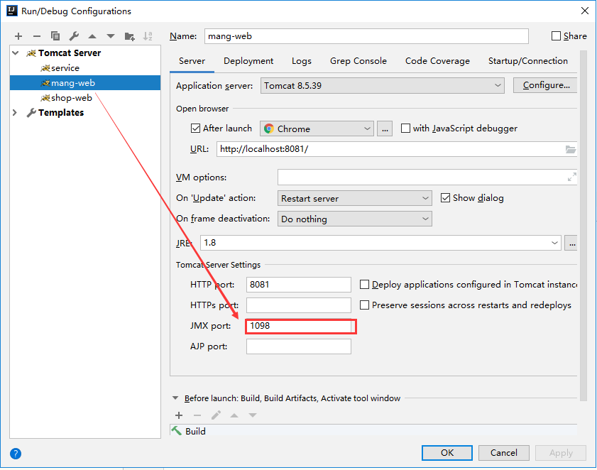Click the VM options input field
The height and width of the screenshot is (470, 597).
(x=427, y=177)
